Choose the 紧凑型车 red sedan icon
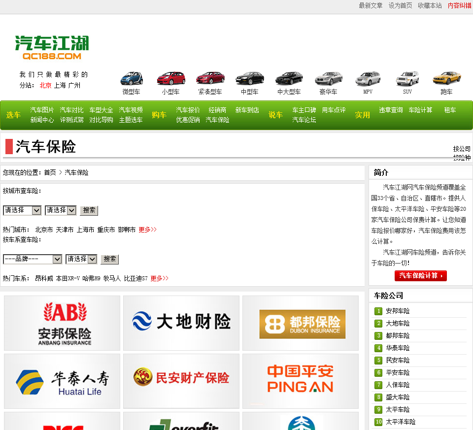 click(x=210, y=78)
